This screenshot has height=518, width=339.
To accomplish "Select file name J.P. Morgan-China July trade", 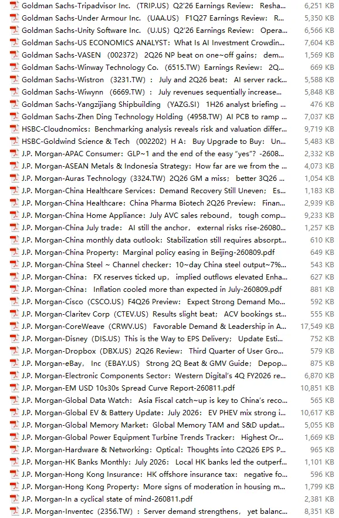I will 154,228.
